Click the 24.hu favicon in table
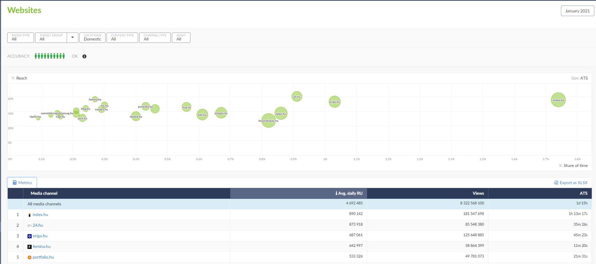The image size is (596, 264). click(x=29, y=226)
